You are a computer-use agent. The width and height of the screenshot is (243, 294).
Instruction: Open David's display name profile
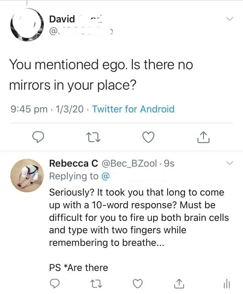pos(62,19)
